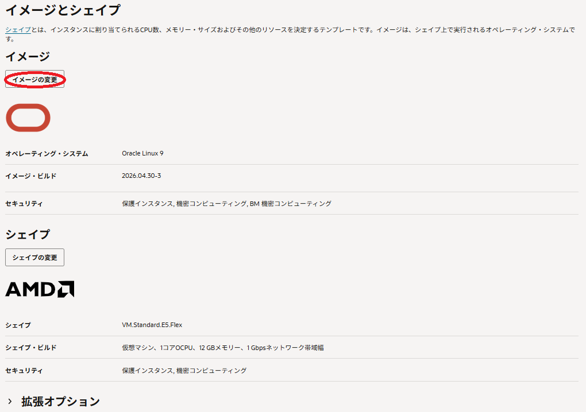Click the シェイプ・ビルド label

click(x=31, y=348)
